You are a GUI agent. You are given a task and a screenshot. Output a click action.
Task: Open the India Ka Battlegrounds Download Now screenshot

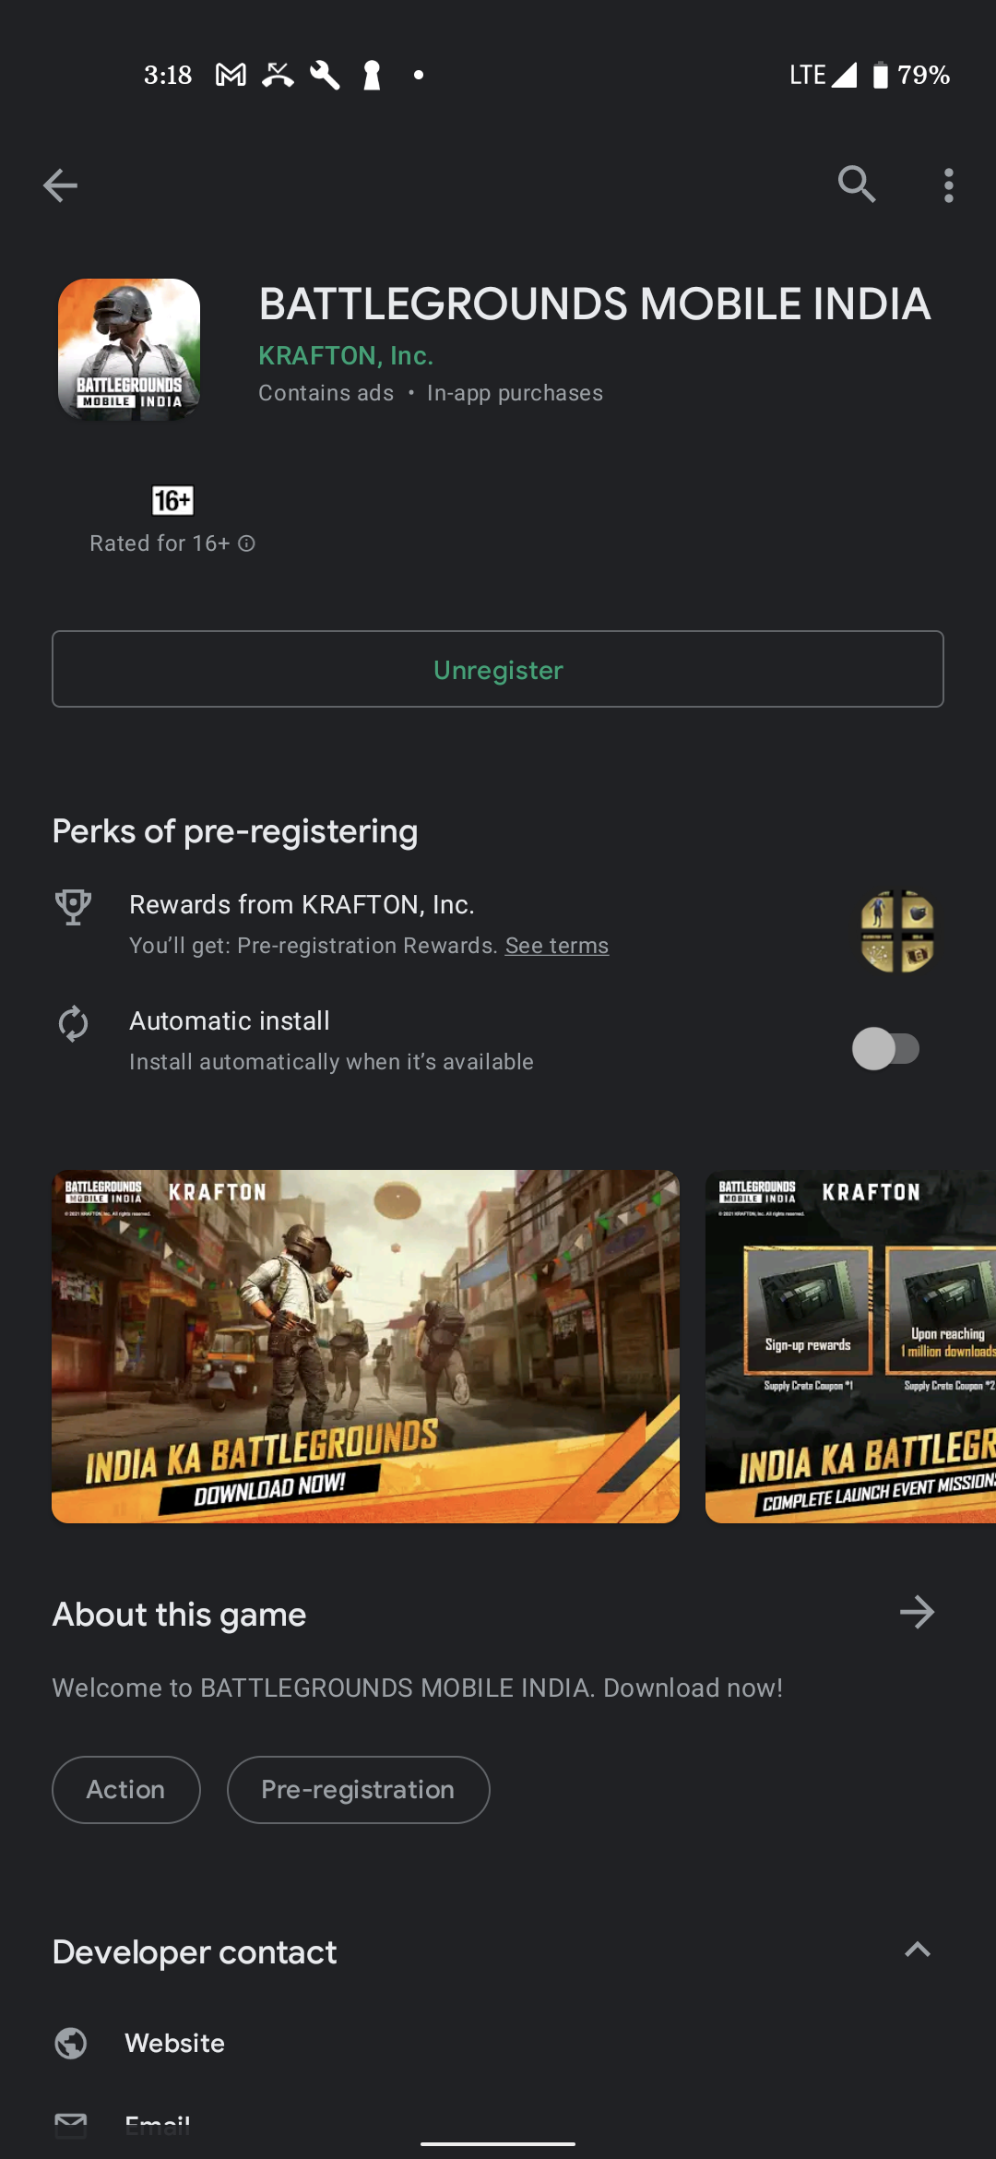click(x=365, y=1346)
